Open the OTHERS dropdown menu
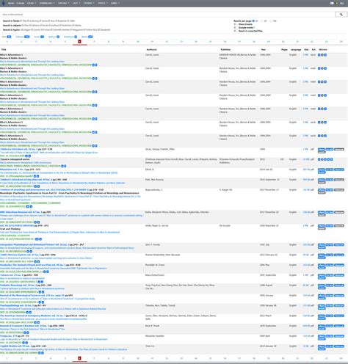 pyautogui.click(x=89, y=3)
